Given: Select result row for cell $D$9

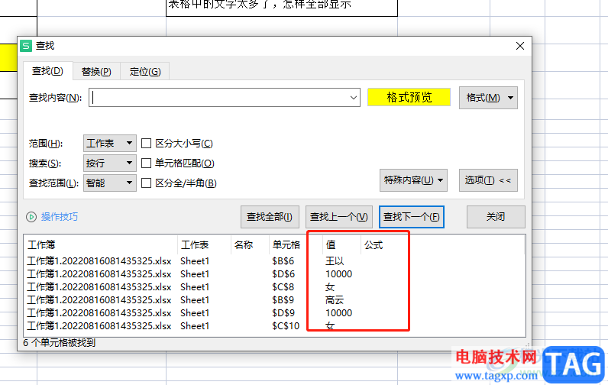Looking at the screenshot, I should [x=274, y=313].
